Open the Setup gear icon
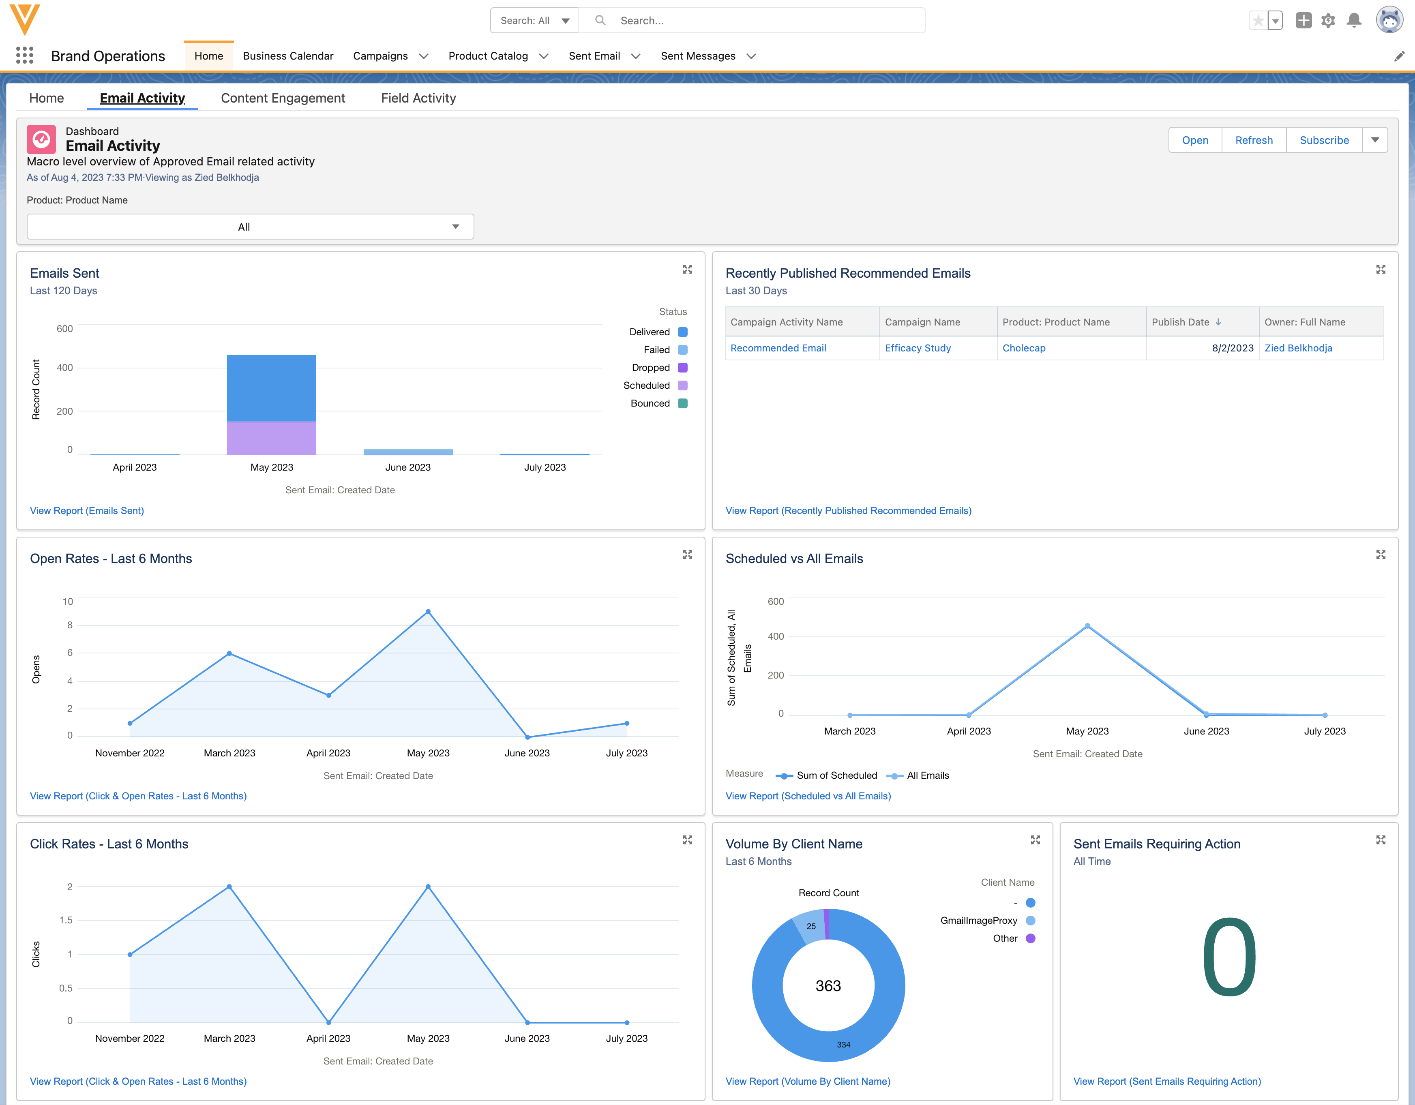Image resolution: width=1415 pixels, height=1105 pixels. [x=1328, y=21]
